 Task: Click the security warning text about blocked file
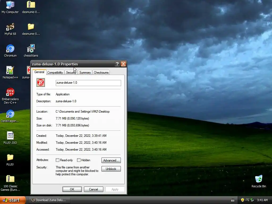click(x=77, y=171)
